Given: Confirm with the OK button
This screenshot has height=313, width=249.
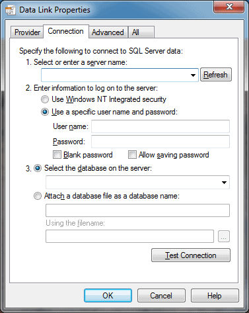Looking at the screenshot, I should (x=108, y=296).
